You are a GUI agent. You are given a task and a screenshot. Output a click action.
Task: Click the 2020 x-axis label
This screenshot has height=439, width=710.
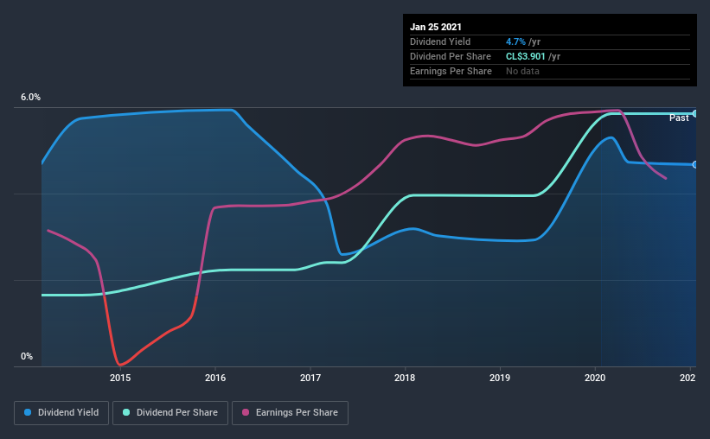(595, 378)
